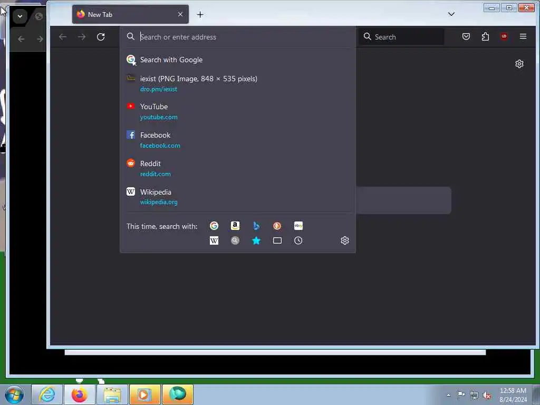Image resolution: width=540 pixels, height=405 pixels.
Task: Click the reddit.com link
Action: coord(155,174)
